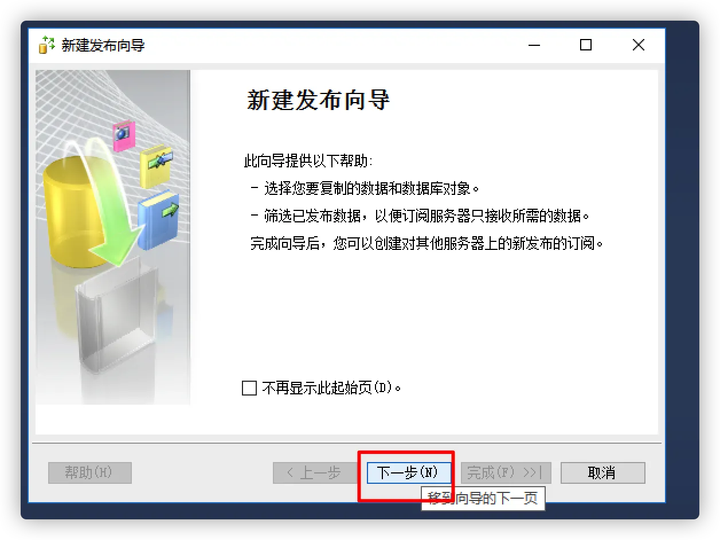Close the 新建发布向导 window
Screen dimensions: 720x540
[639, 45]
